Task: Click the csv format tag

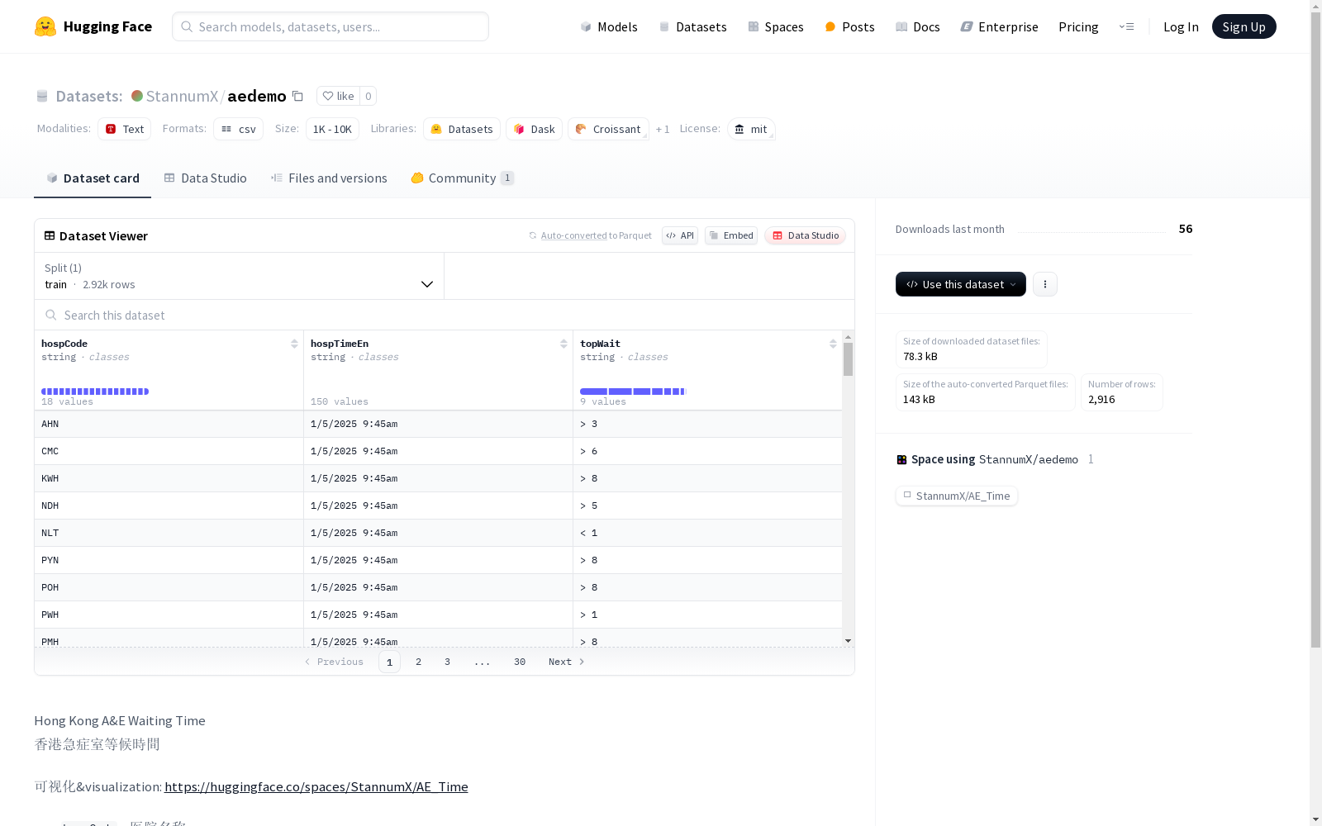Action: [239, 129]
